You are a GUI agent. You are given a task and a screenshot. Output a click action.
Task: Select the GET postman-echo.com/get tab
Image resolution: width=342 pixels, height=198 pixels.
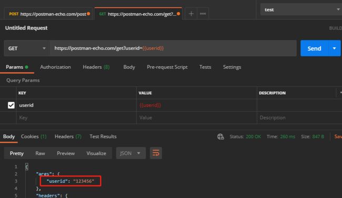click(x=138, y=14)
